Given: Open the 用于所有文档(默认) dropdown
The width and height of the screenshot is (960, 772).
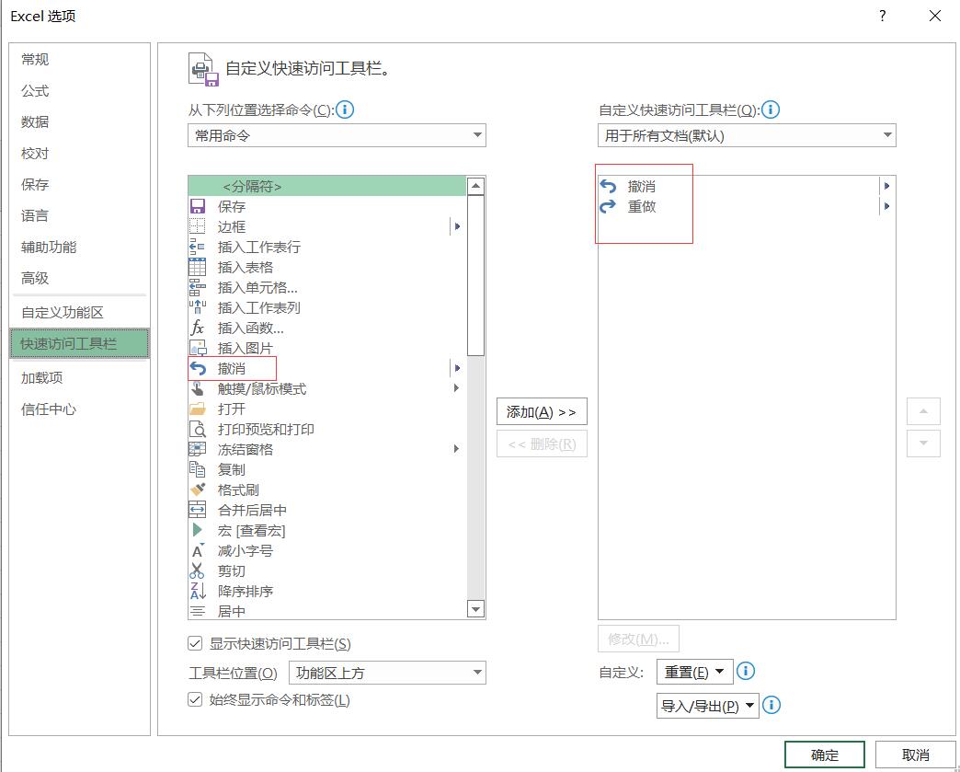Looking at the screenshot, I should coord(747,135).
